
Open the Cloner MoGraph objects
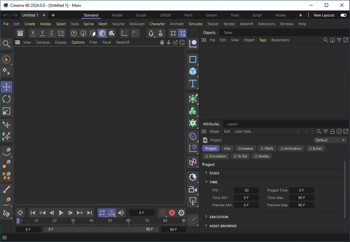pos(192,111)
